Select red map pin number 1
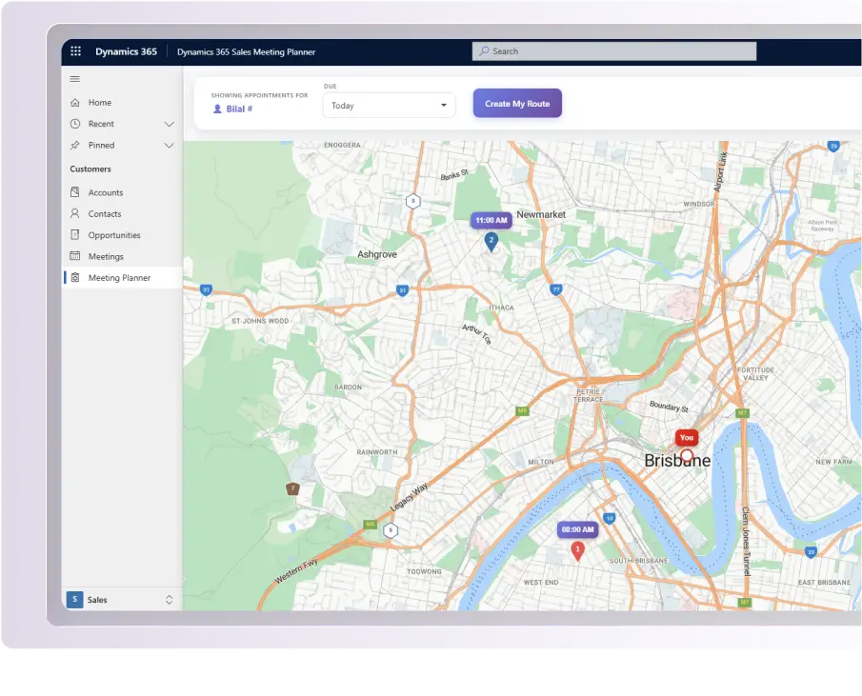 click(577, 551)
